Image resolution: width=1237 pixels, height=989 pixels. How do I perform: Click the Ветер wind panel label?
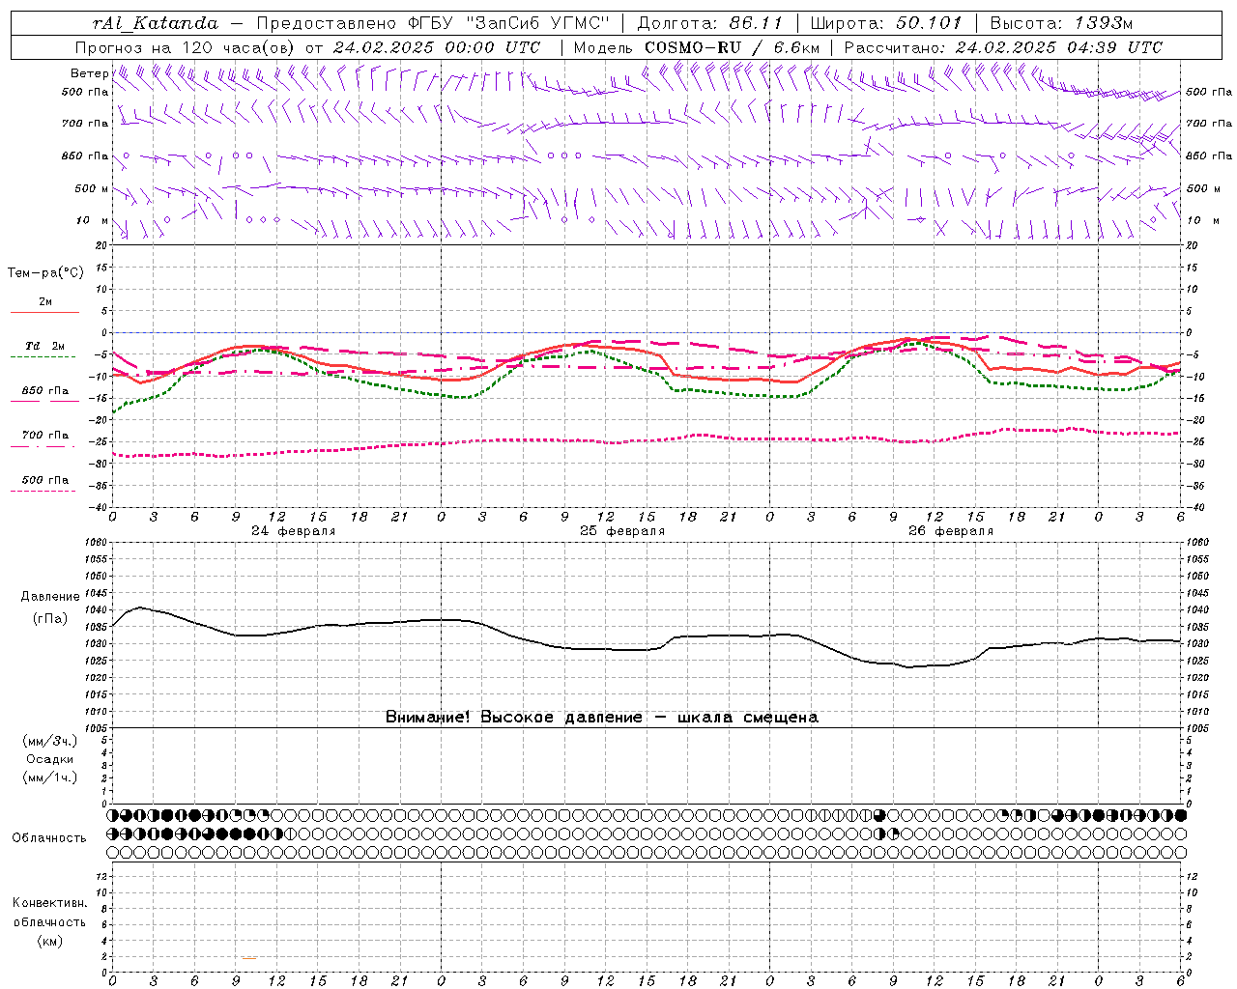pyautogui.click(x=90, y=73)
